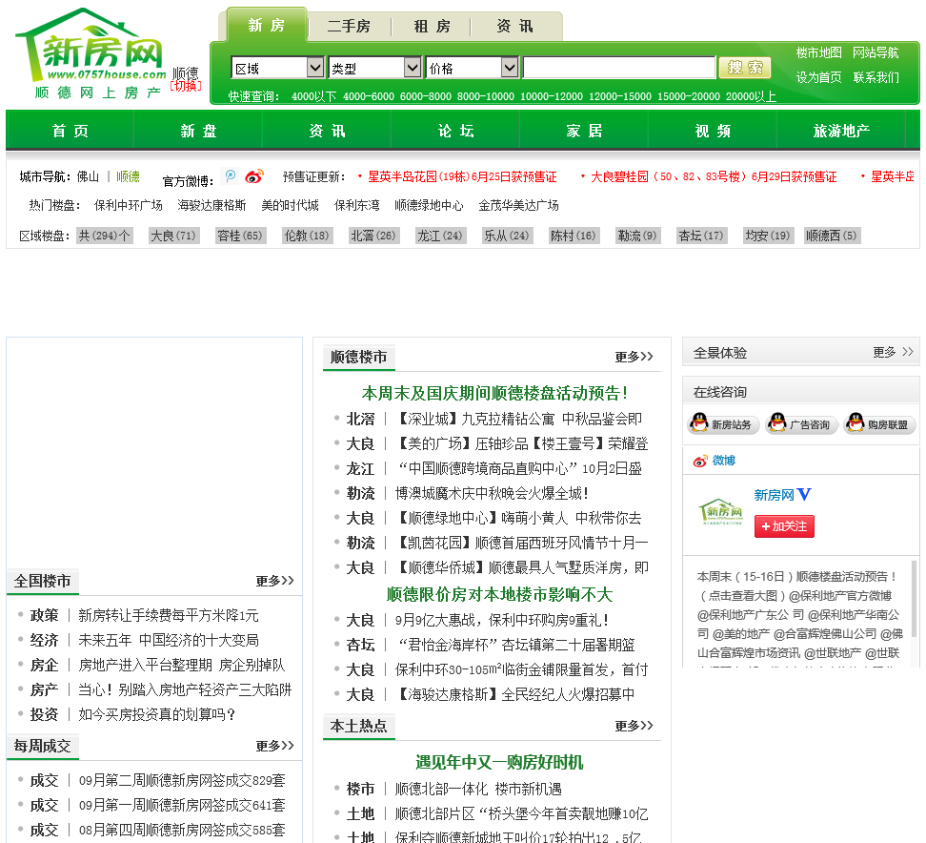The image size is (926, 843).
Task: Click the 共(294)个 total listings tag
Action: click(x=105, y=236)
